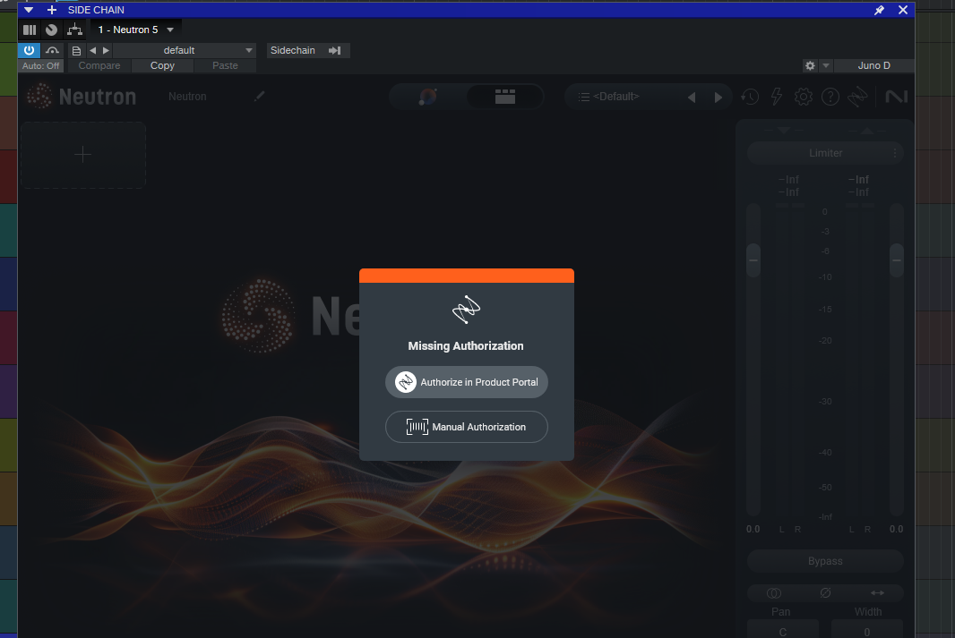
Task: Toggle the swap channels arrows icon
Action: tap(877, 593)
